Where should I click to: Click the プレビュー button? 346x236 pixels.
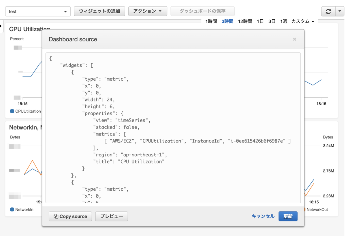click(112, 216)
